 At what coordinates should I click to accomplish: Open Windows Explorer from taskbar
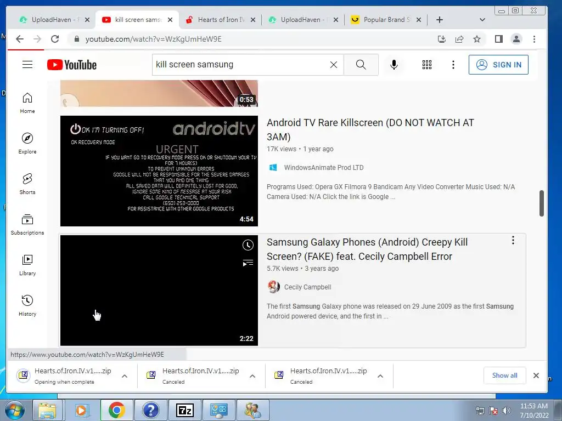(x=47, y=410)
